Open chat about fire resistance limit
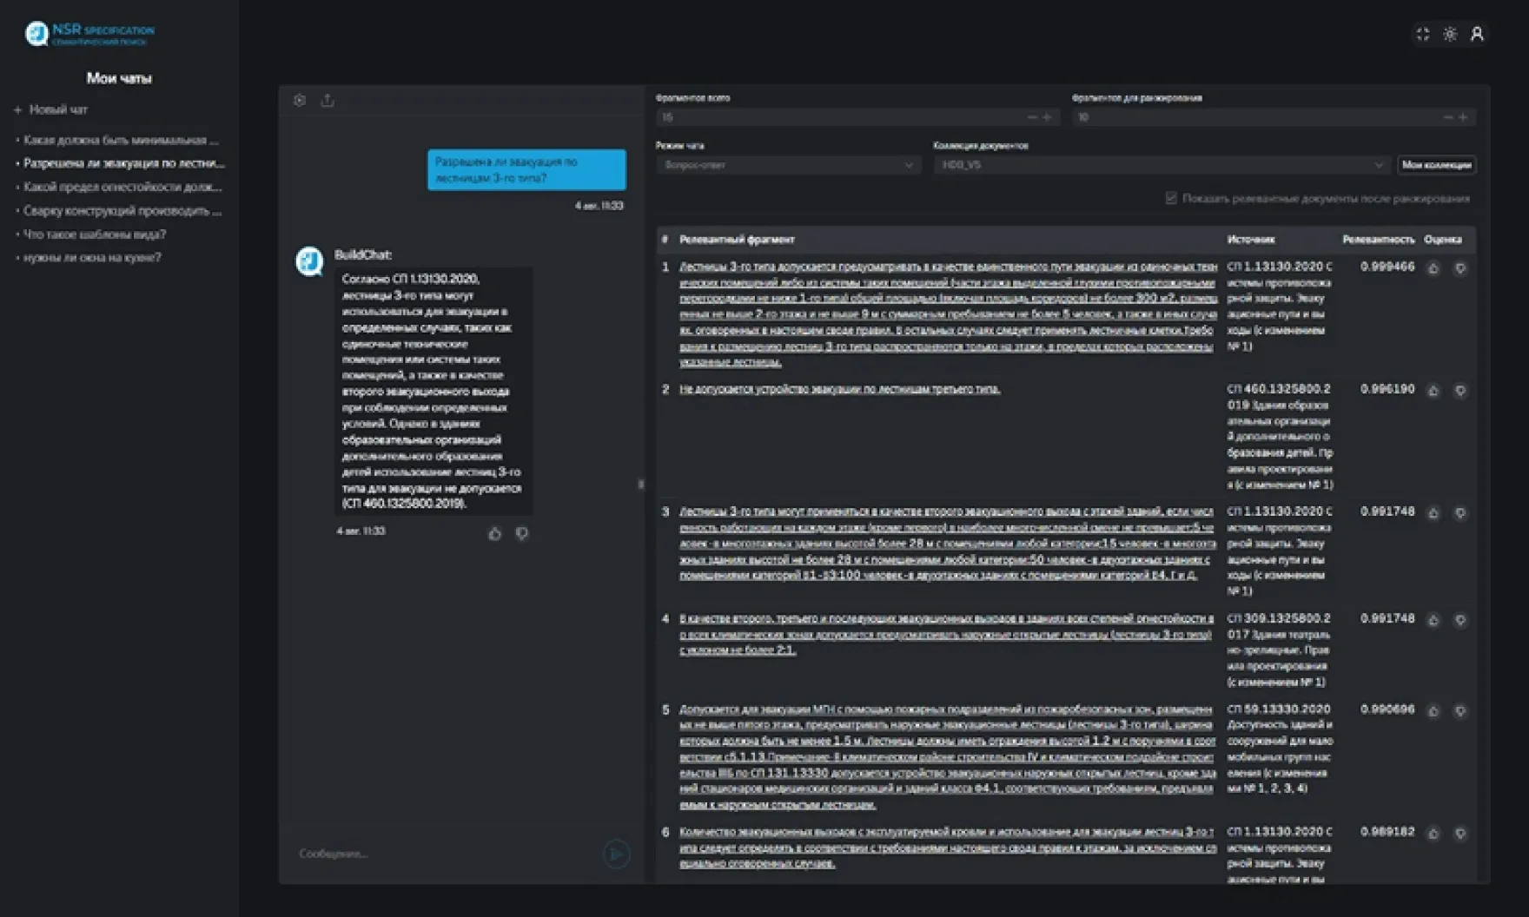Viewport: 1529px width, 917px height. 122,187
